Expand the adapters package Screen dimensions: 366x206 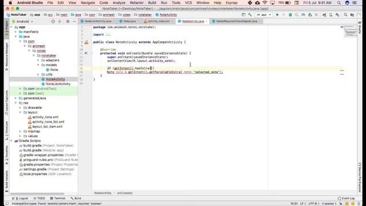38,60
